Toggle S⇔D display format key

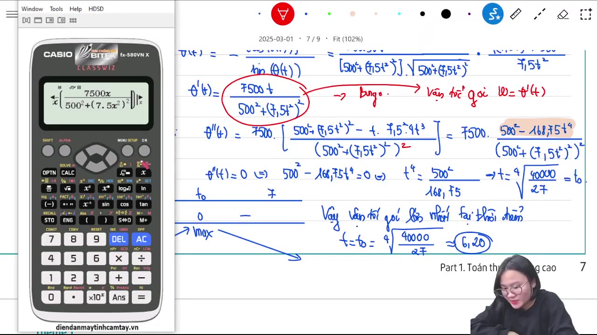125,220
